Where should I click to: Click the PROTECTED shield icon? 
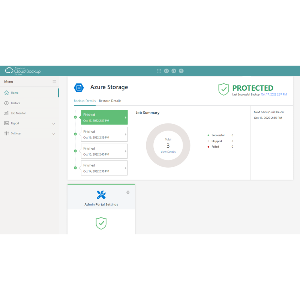pyautogui.click(x=223, y=89)
